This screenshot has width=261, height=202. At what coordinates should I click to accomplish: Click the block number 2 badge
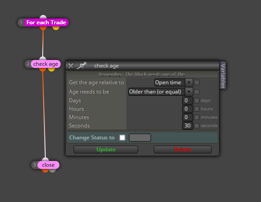[x=28, y=64]
